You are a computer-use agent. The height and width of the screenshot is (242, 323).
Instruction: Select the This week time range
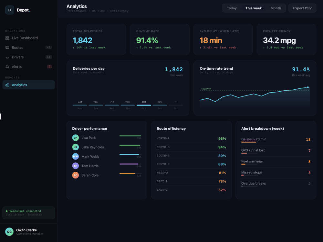254,8
